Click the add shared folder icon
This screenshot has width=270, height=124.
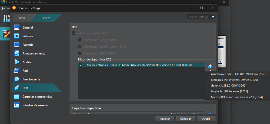209,114
